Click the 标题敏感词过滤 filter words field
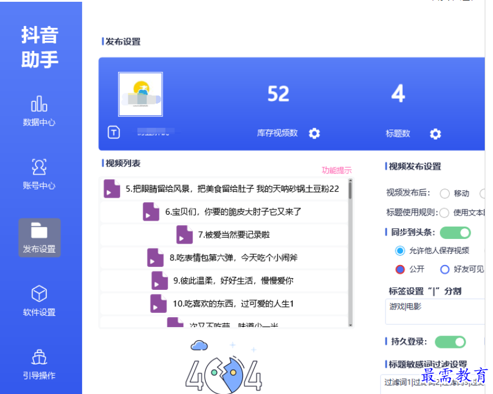 (433, 383)
